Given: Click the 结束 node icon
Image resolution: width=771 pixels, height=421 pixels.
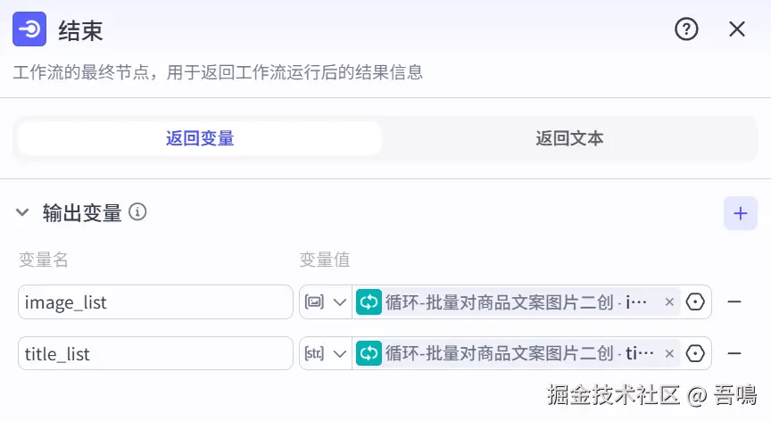Looking at the screenshot, I should (29, 29).
